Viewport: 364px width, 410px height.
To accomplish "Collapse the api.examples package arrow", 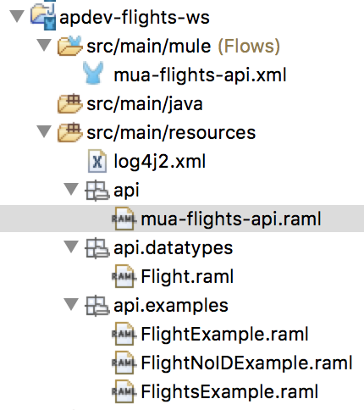I will [71, 304].
